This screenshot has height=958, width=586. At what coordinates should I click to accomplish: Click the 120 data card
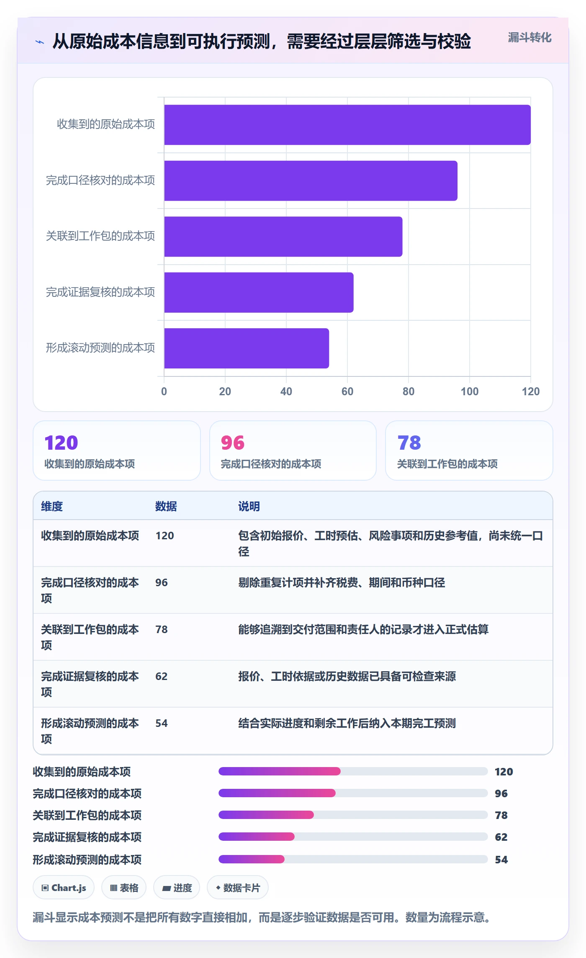pyautogui.click(x=117, y=451)
